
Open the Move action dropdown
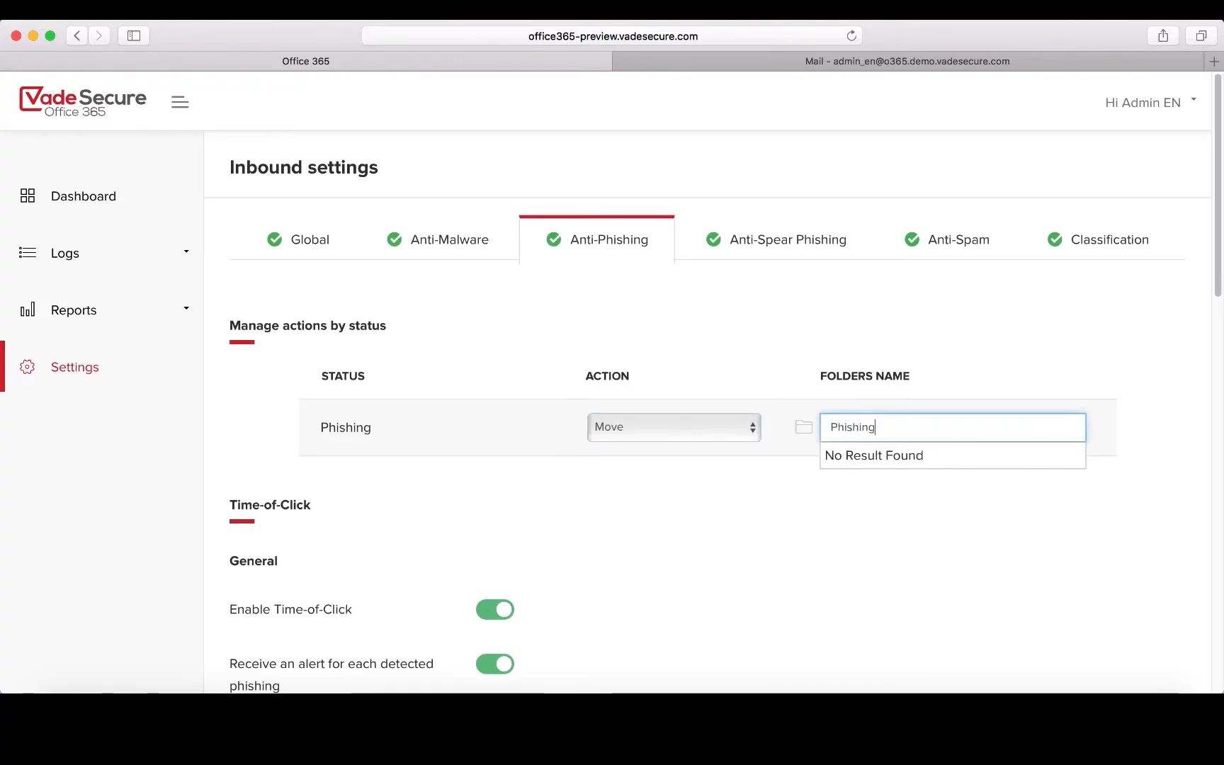(x=674, y=427)
